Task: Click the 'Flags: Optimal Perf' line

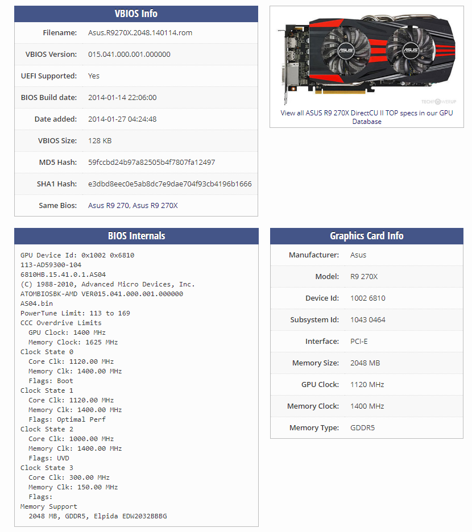Action: coord(67,419)
